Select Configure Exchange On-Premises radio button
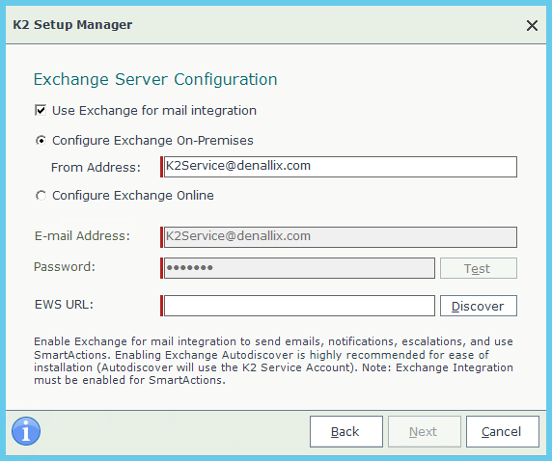Screen dimensions: 552x461 [x=41, y=141]
